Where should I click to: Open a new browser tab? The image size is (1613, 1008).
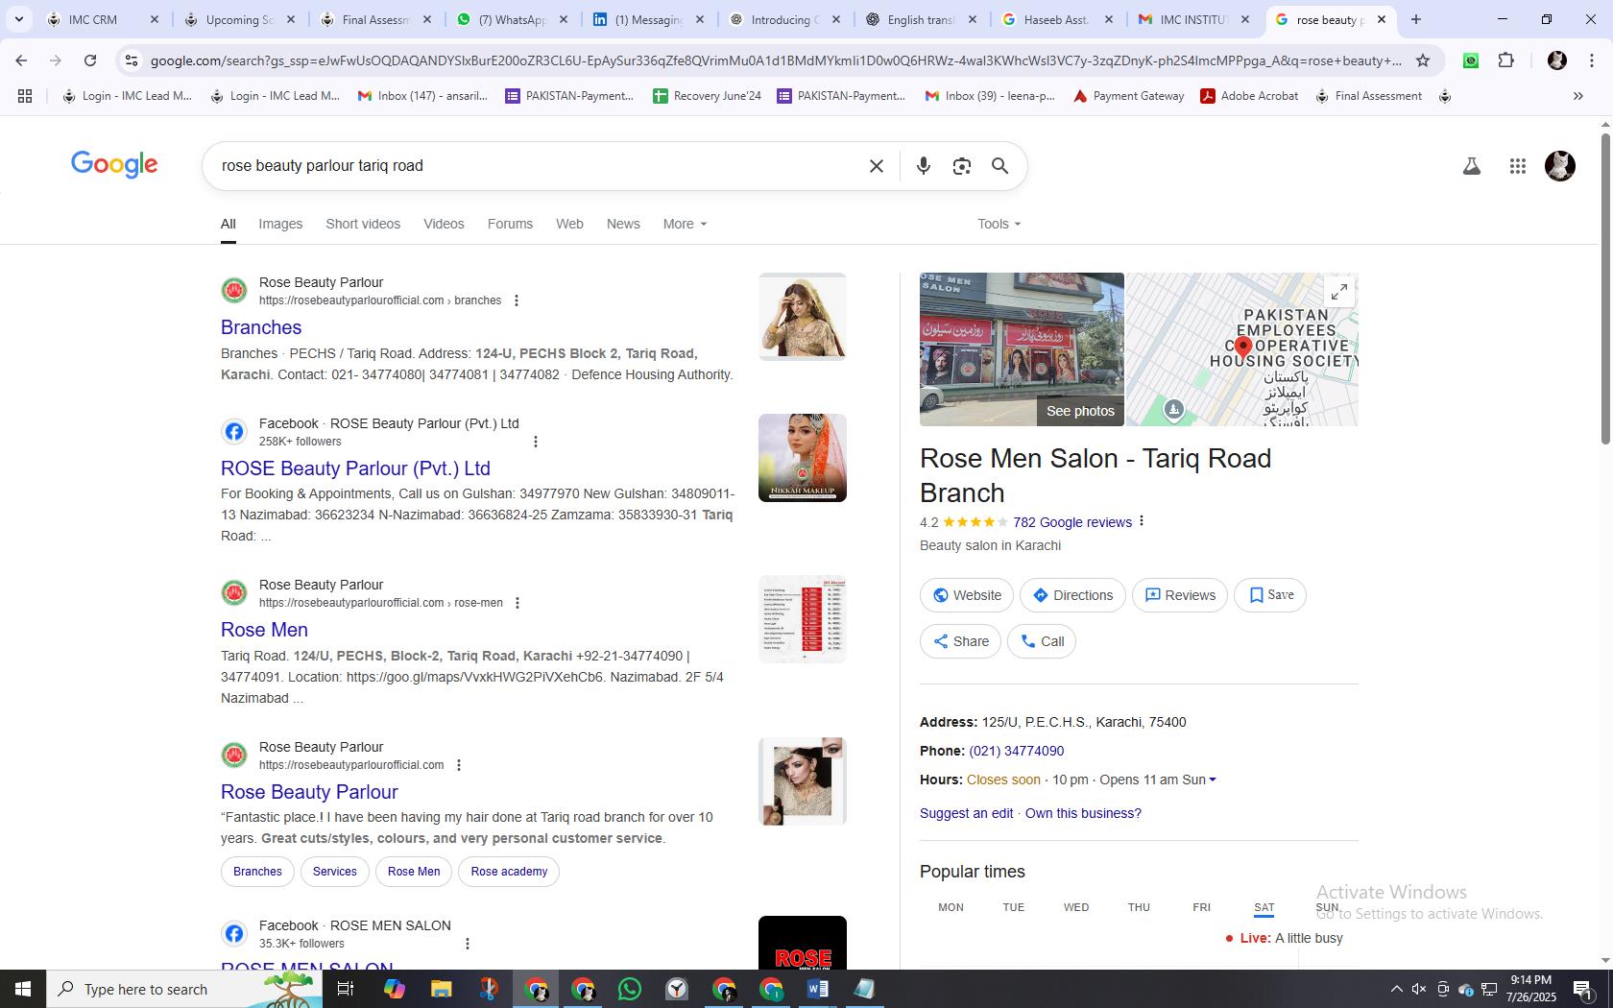tap(1415, 19)
